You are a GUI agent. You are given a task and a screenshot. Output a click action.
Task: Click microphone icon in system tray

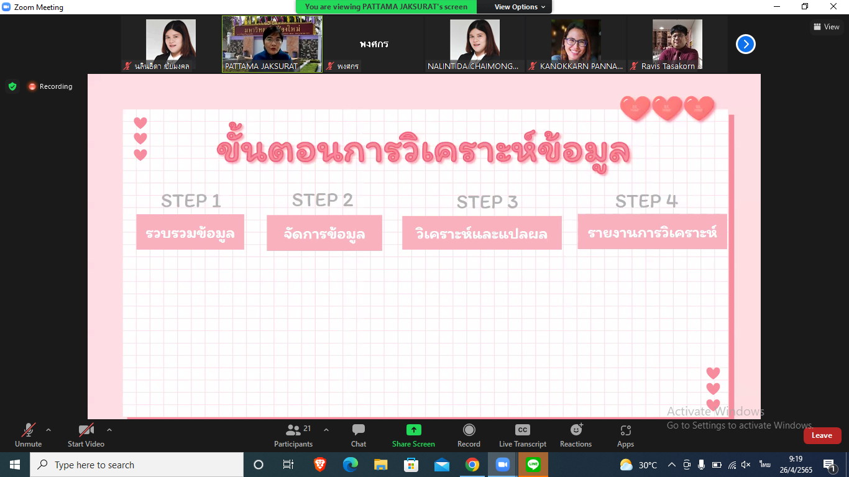tap(702, 465)
